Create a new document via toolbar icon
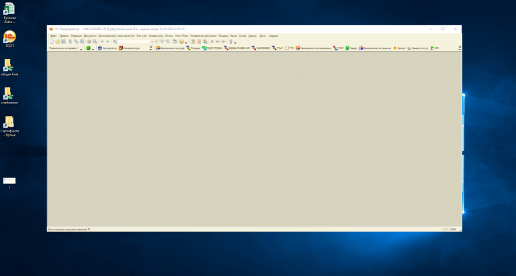516x276 pixels. [52, 42]
